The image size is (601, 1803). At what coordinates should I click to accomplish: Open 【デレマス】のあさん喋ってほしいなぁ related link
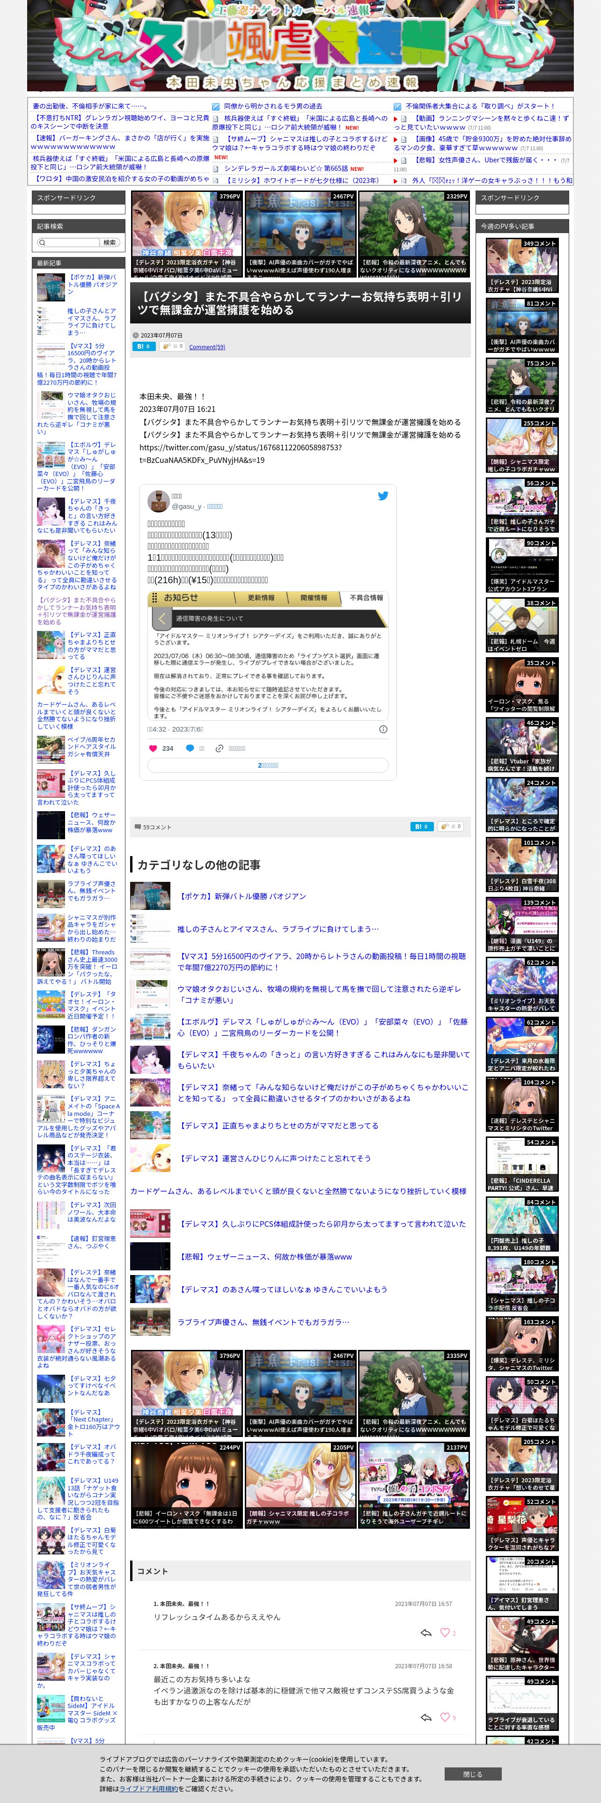(282, 1289)
